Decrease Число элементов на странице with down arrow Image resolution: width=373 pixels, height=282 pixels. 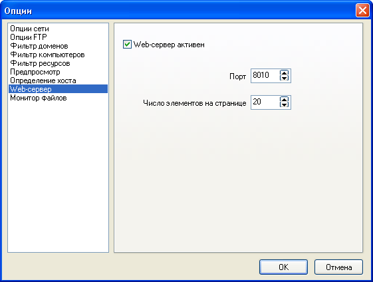click(x=284, y=105)
